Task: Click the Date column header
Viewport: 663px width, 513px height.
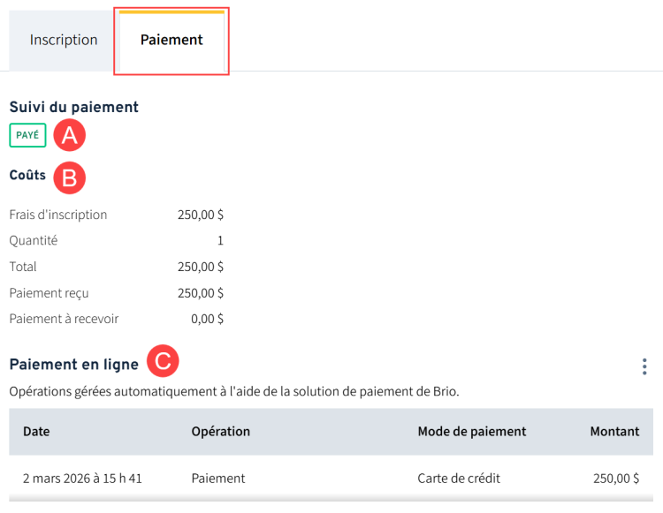Action: (36, 432)
